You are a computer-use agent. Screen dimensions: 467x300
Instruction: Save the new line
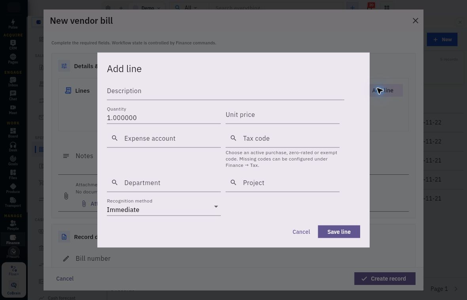click(339, 232)
